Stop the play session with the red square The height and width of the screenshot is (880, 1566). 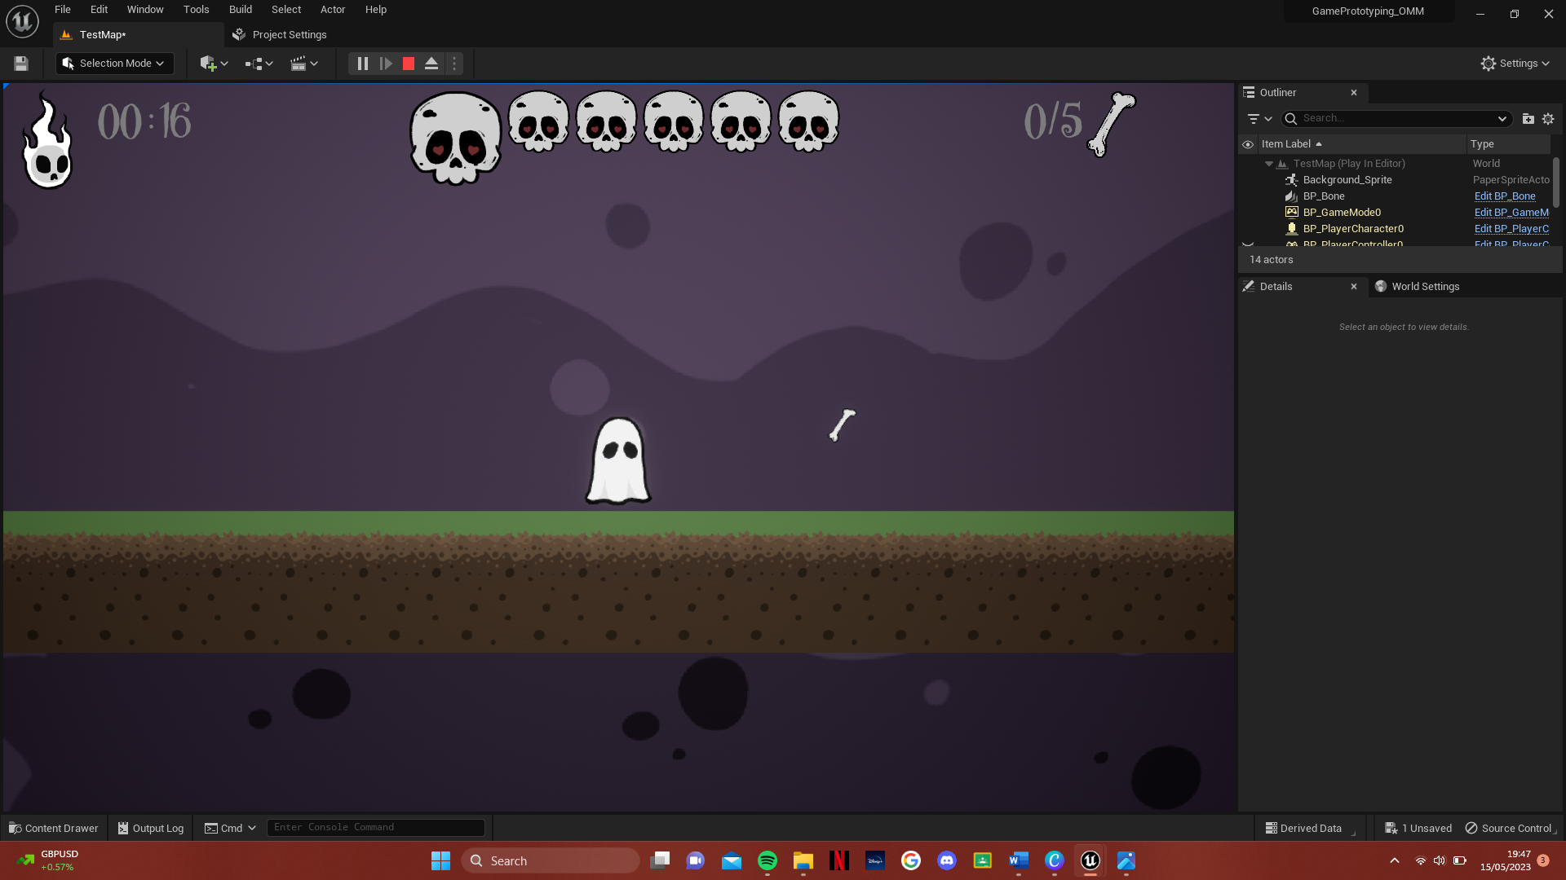pos(409,64)
